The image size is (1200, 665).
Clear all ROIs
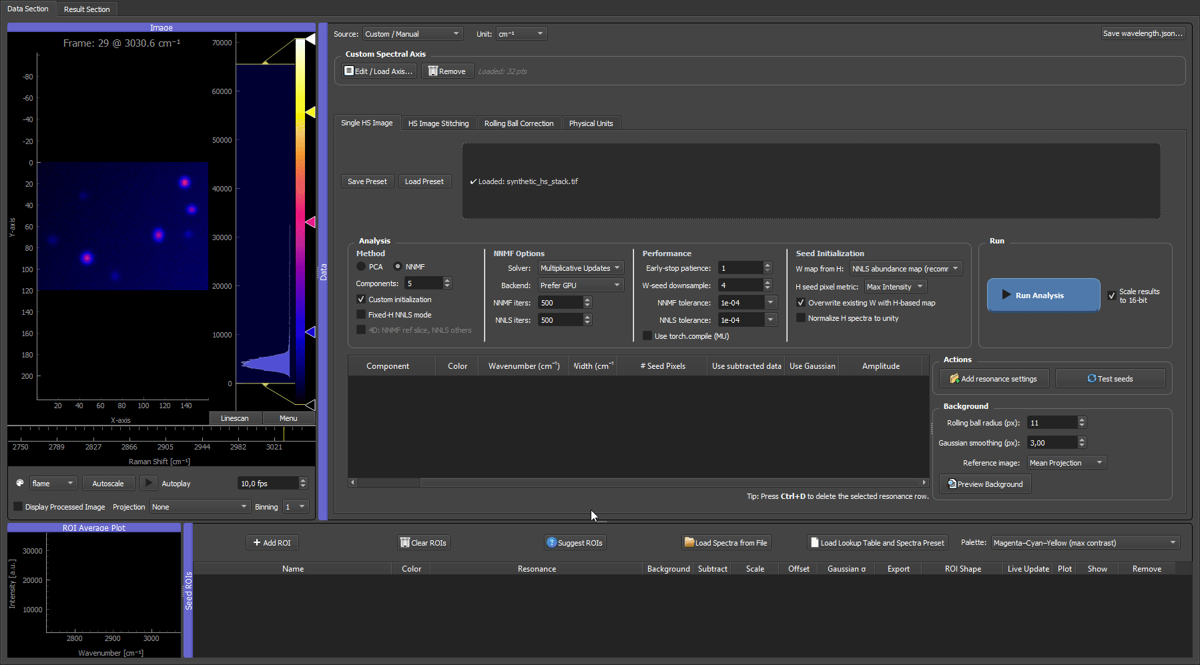pyautogui.click(x=423, y=543)
